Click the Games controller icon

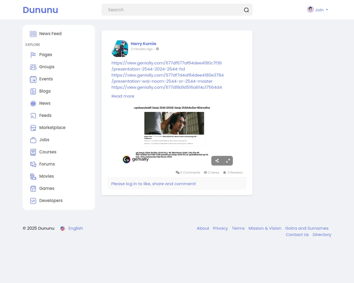[33, 189]
